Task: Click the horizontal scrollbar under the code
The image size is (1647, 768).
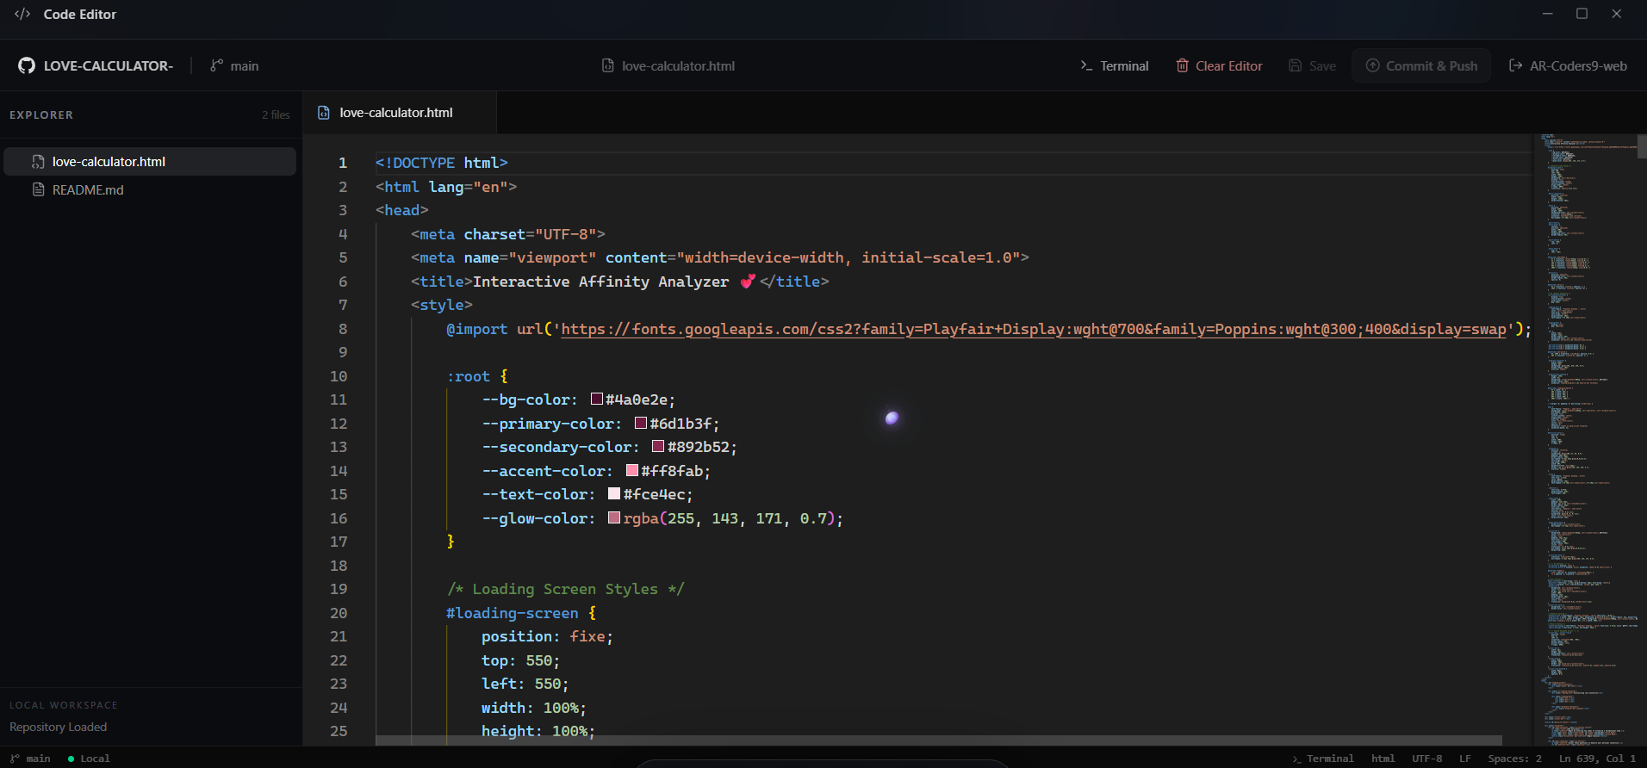Action: click(939, 740)
